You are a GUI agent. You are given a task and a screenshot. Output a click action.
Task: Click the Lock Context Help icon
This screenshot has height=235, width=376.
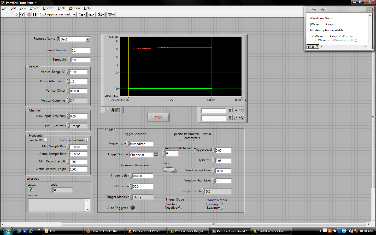(313, 47)
